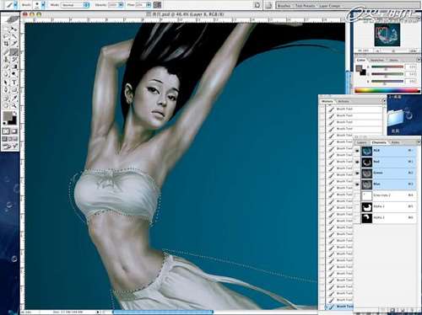Enable the airbrush option icon

[158, 5]
